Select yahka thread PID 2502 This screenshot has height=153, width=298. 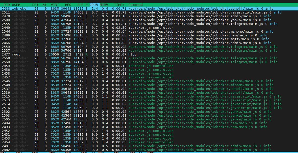pyautogui.click(x=149, y=112)
